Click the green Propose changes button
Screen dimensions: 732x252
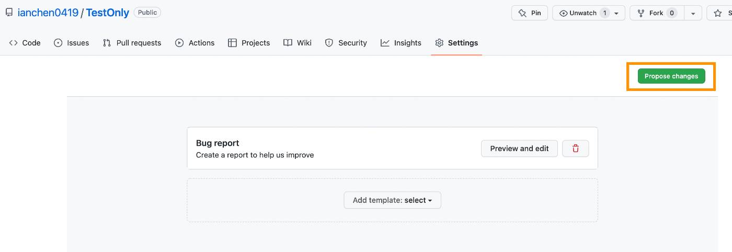pos(671,76)
